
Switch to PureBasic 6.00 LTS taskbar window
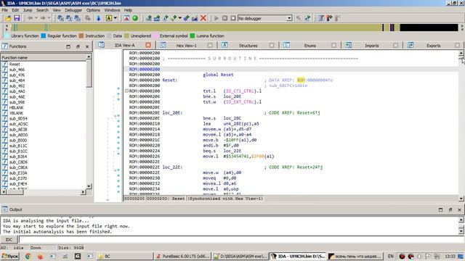[x=183, y=256]
